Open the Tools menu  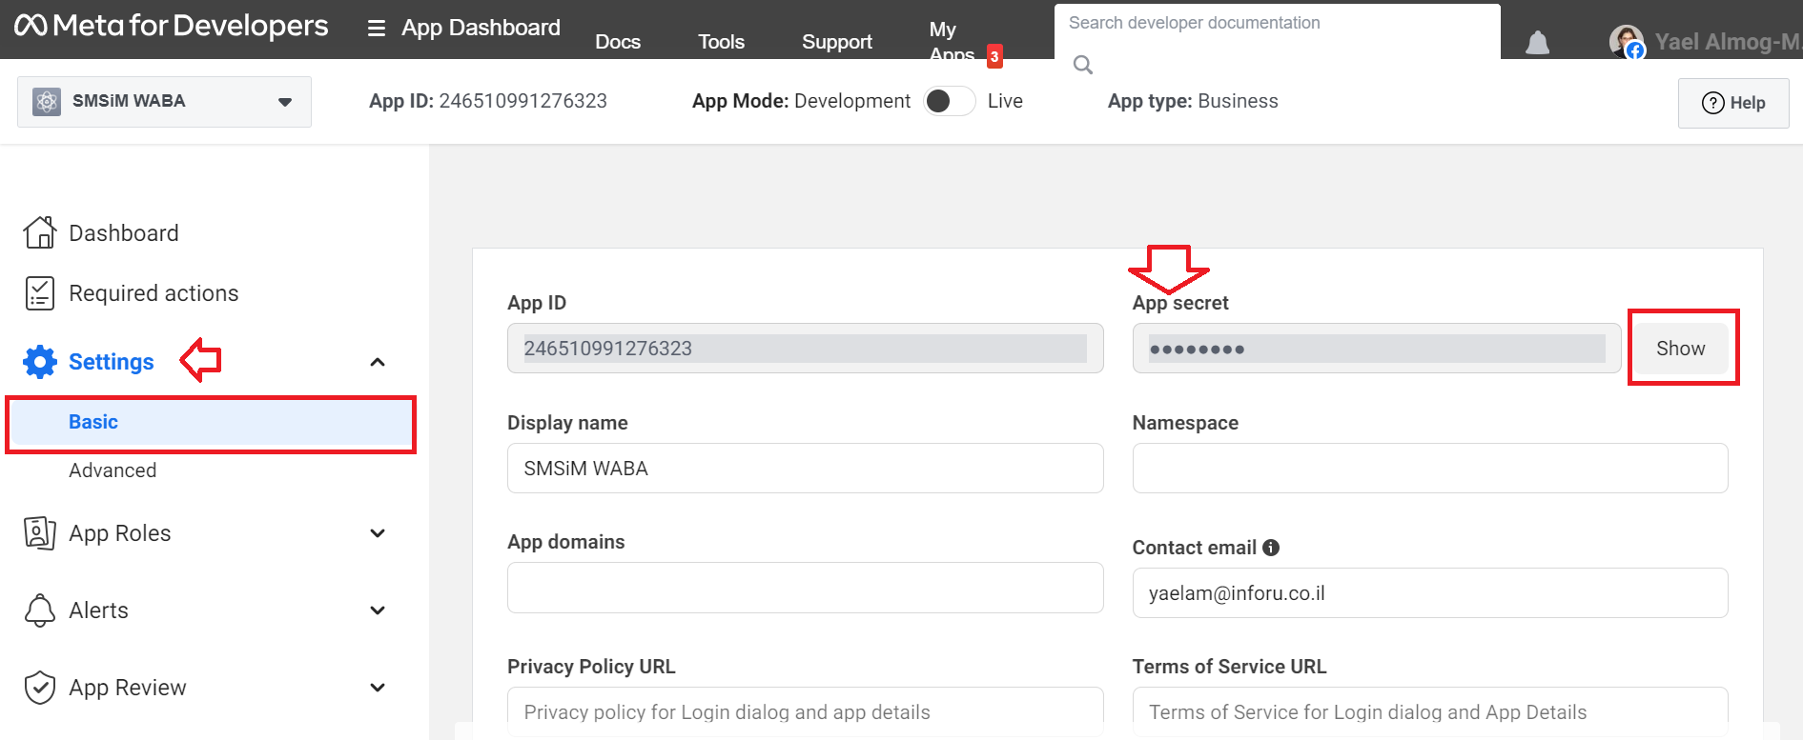721,42
